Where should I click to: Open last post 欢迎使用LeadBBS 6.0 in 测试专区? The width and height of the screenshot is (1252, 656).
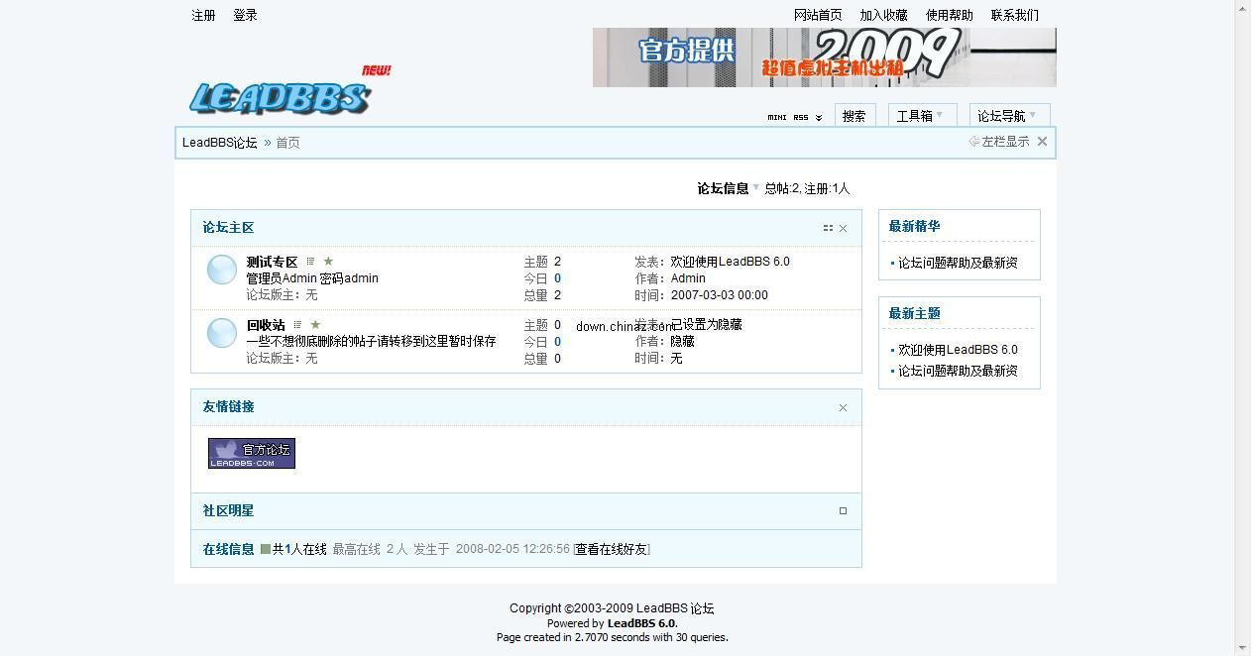point(730,262)
